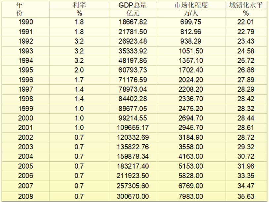
Task: Click GDP value 48197.86
Action: [x=133, y=61]
